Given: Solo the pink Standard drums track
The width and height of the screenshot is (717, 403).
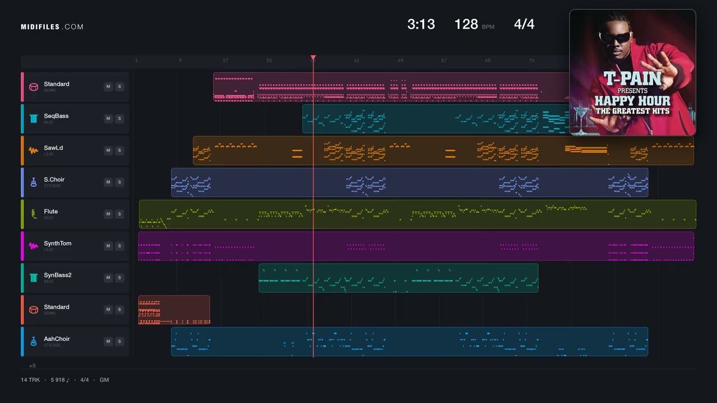Looking at the screenshot, I should coord(119,87).
